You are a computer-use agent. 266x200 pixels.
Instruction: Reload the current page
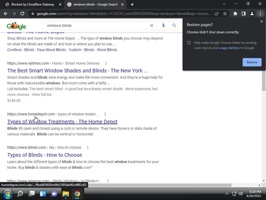pos(22,14)
